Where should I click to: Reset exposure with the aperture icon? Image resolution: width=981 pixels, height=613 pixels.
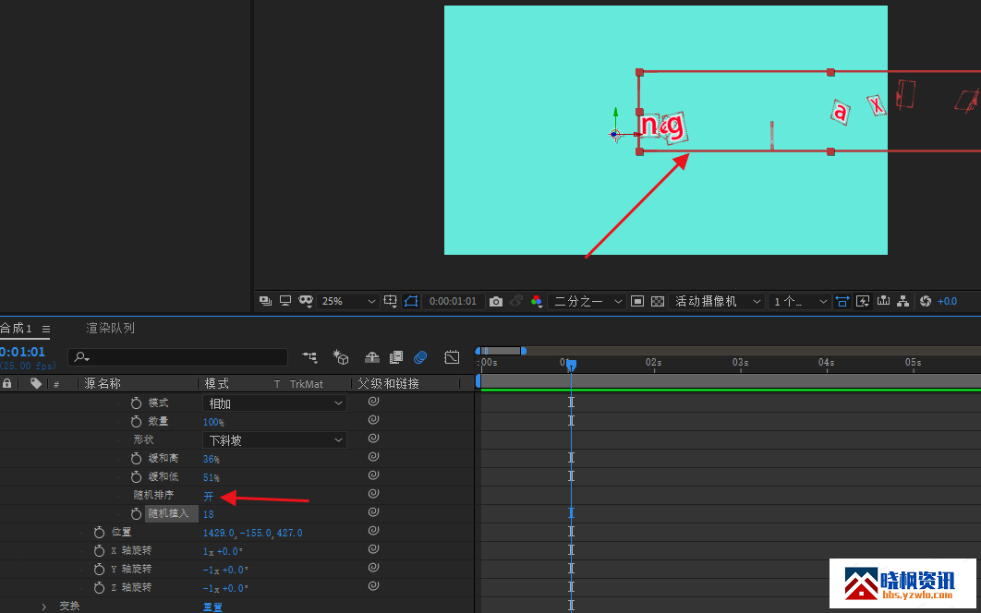(926, 302)
